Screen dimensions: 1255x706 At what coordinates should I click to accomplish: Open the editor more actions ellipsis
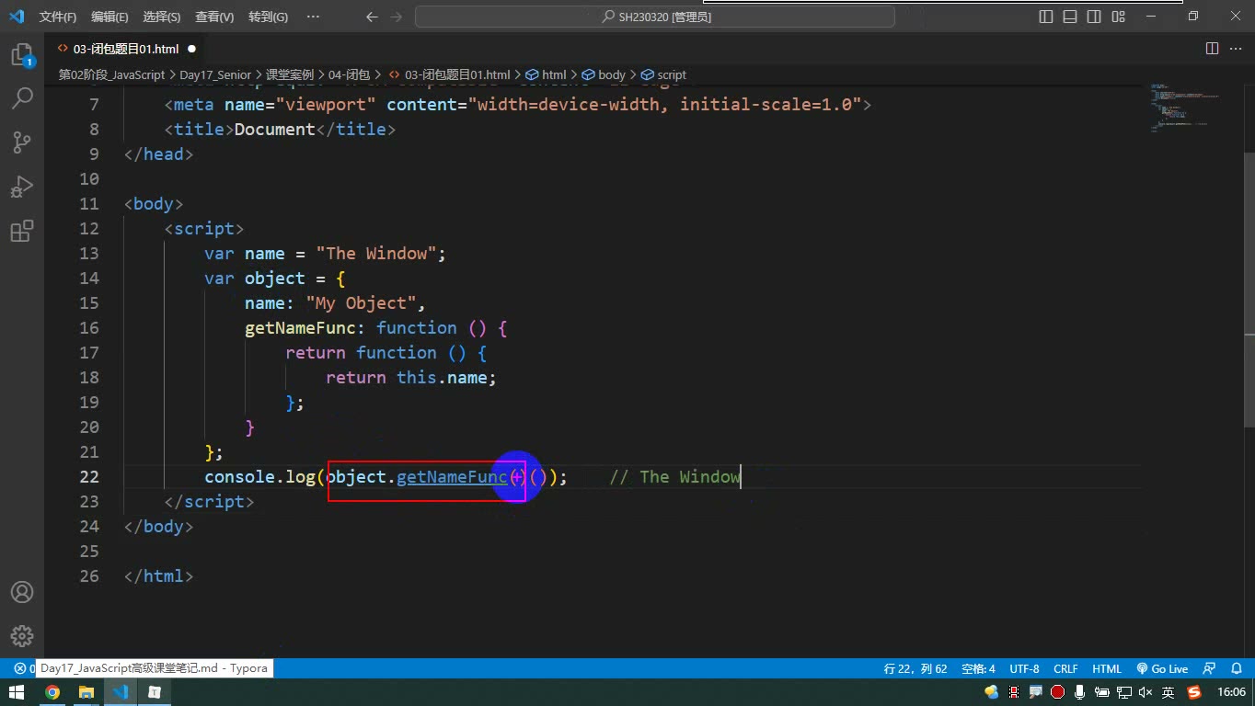tap(1235, 49)
